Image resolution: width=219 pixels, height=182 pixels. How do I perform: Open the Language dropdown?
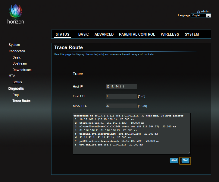(201, 15)
